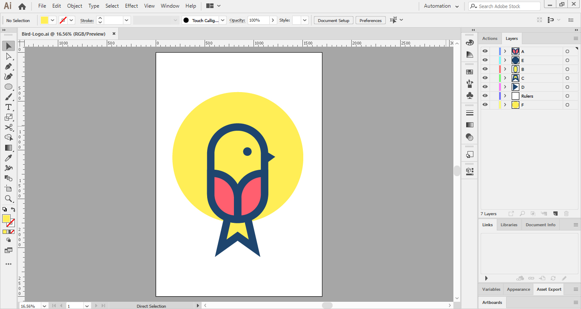Image resolution: width=581 pixels, height=309 pixels.
Task: Open the Transparency panel
Action: click(x=470, y=137)
